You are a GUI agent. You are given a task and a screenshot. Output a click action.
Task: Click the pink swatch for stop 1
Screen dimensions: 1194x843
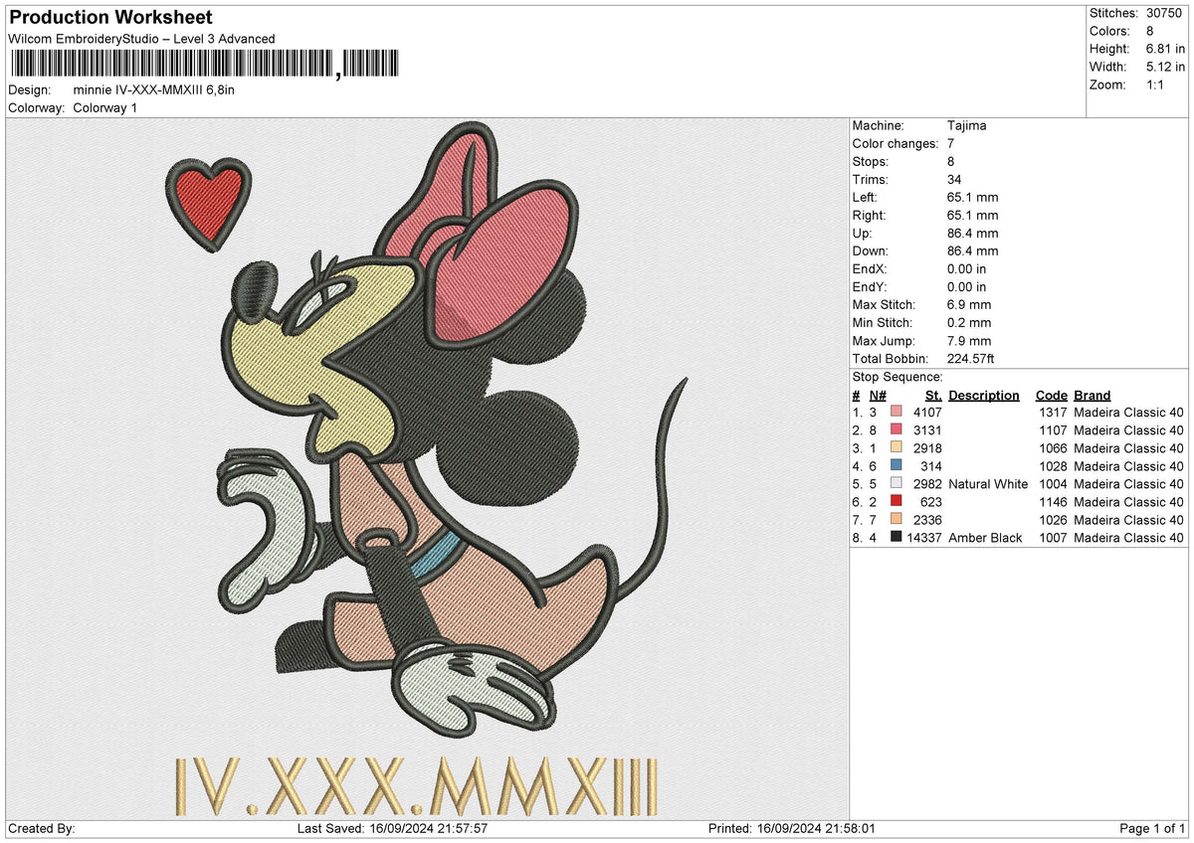pos(897,413)
